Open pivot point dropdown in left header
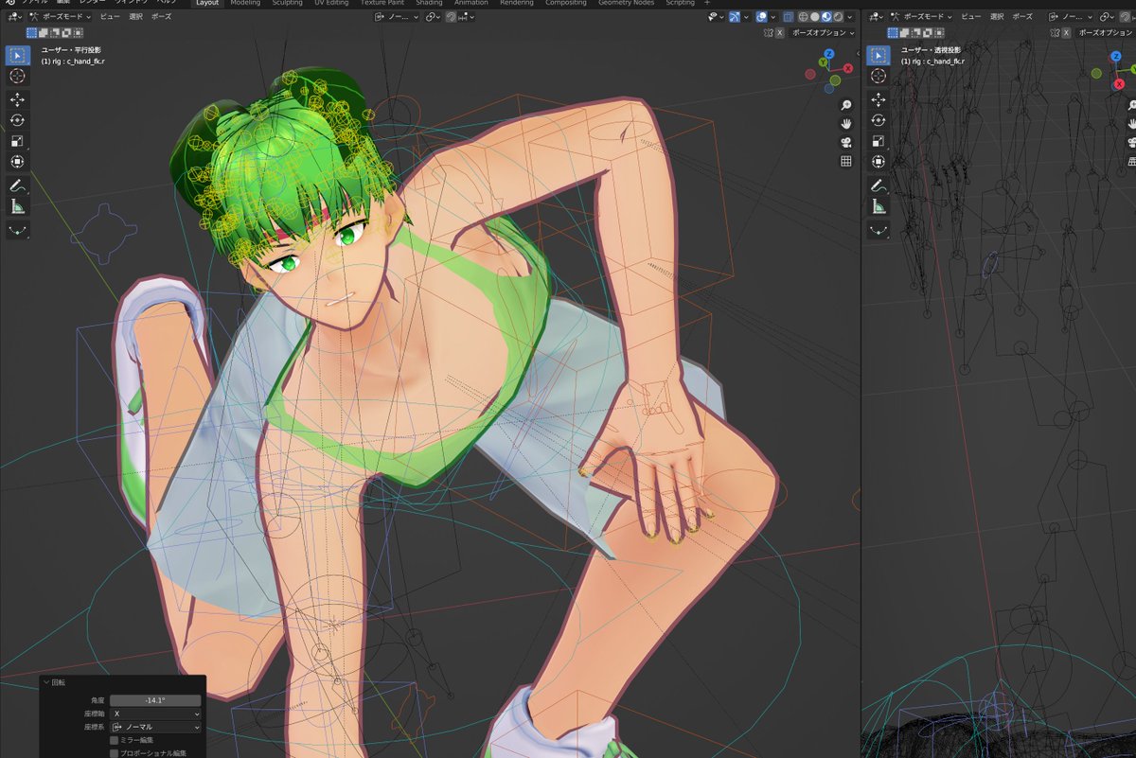Image resolution: width=1136 pixels, height=758 pixels. 433,16
